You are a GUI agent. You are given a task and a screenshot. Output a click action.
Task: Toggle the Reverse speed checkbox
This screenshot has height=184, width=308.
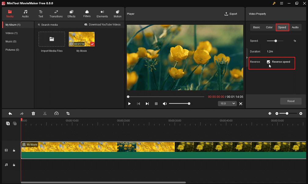268,62
